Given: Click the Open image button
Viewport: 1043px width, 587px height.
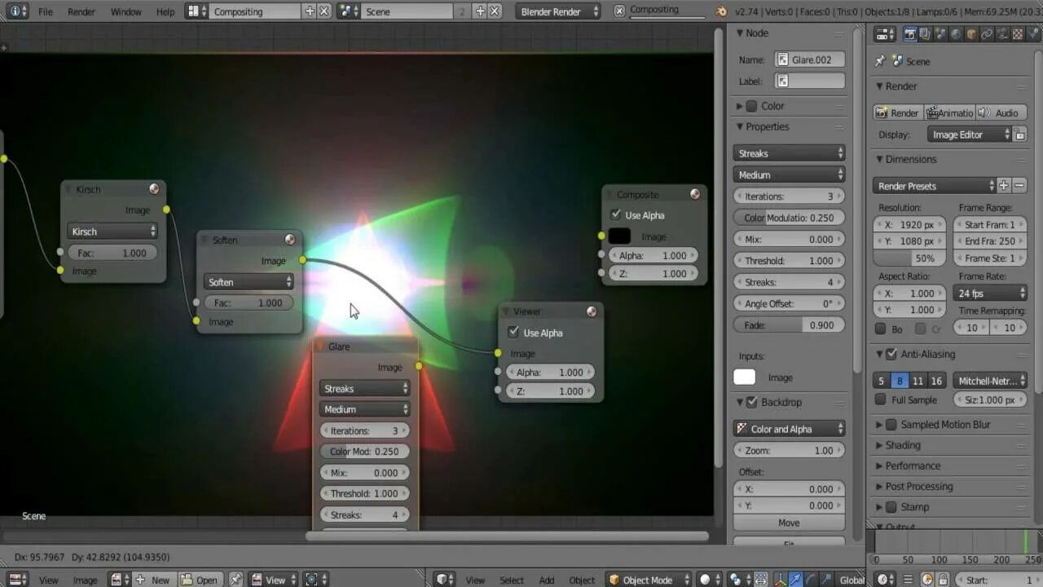Looking at the screenshot, I should pyautogui.click(x=200, y=580).
